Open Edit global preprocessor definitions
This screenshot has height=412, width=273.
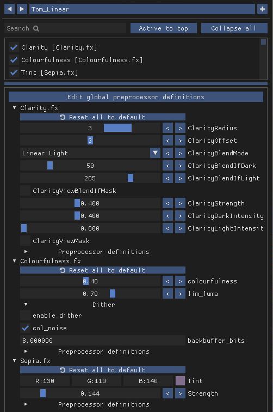point(136,97)
